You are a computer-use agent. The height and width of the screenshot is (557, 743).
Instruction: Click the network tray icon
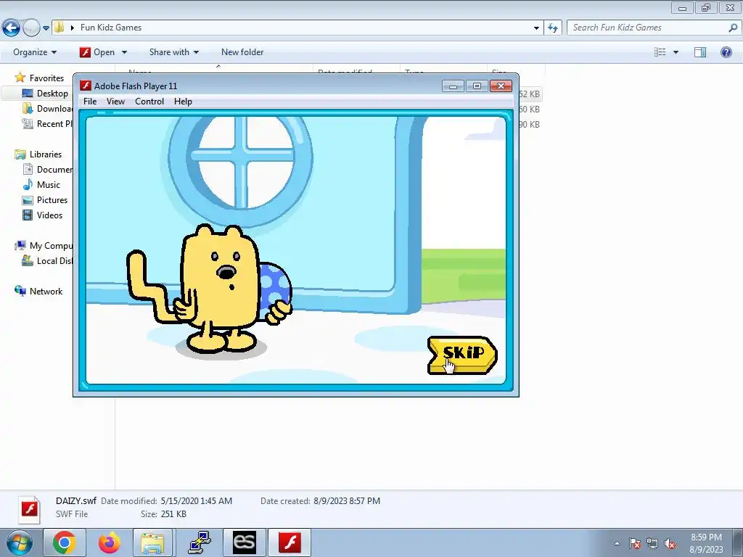(652, 543)
